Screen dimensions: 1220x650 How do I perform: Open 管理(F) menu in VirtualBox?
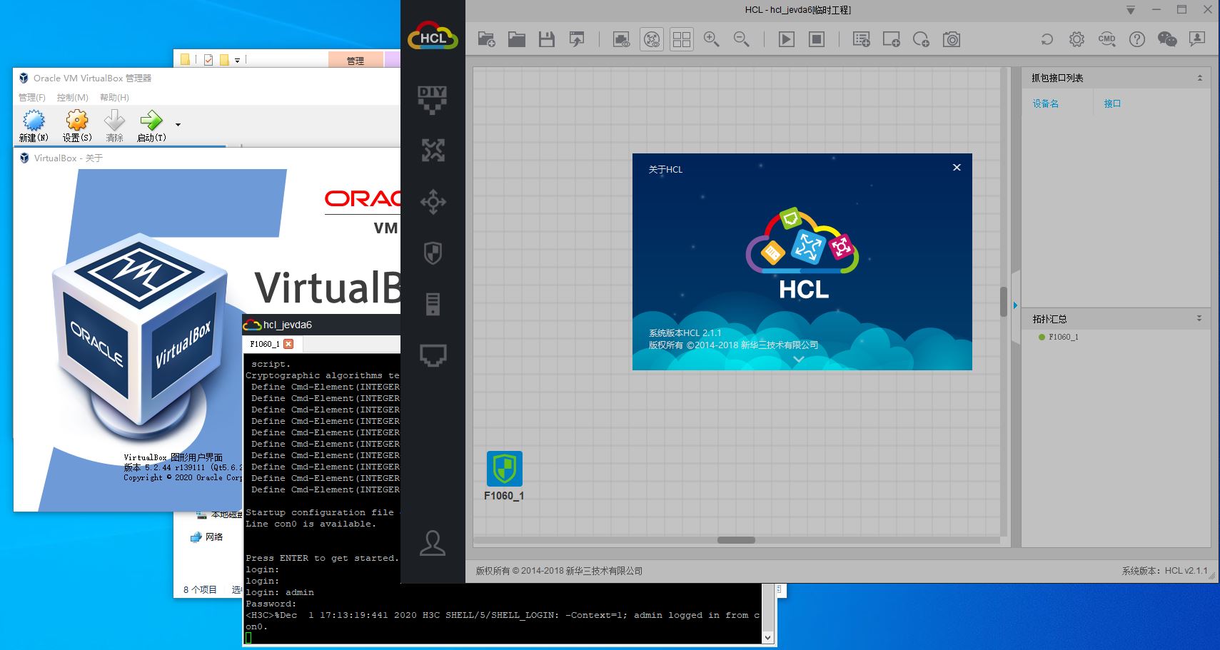tap(32, 97)
